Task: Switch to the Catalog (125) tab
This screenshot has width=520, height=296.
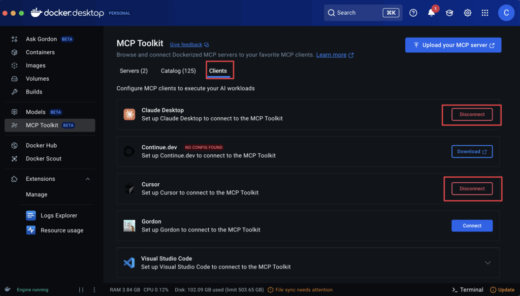Action: point(178,71)
